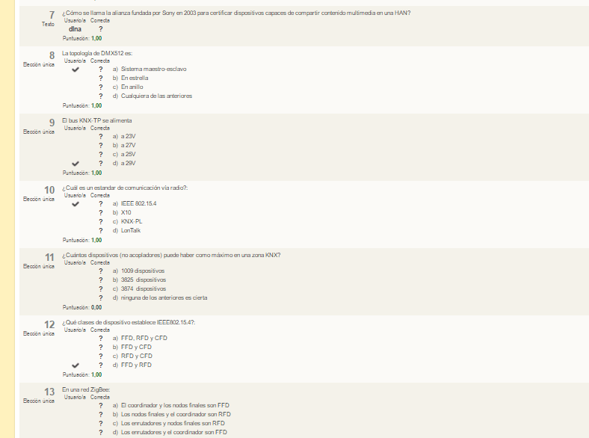Click the question 'En una red ZigBee:'

coord(86,389)
